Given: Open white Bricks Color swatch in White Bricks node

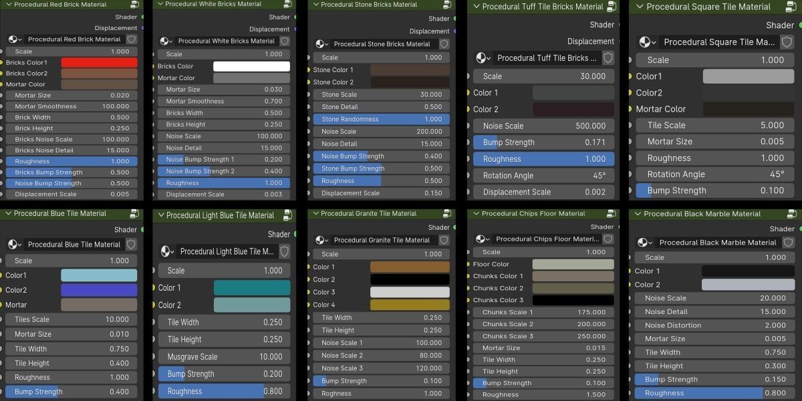Looking at the screenshot, I should 251,67.
